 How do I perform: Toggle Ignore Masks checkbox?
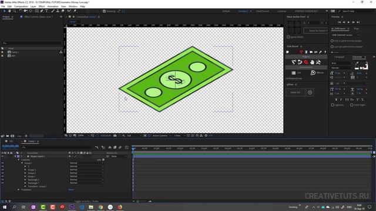point(288,37)
